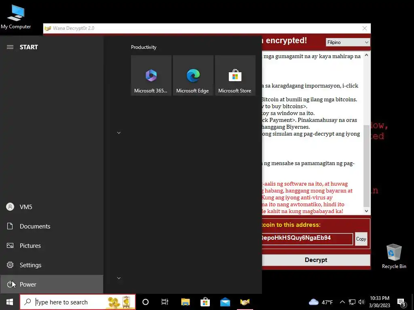Open weather widget showing 47°F
414x310 pixels.
pyautogui.click(x=321, y=302)
